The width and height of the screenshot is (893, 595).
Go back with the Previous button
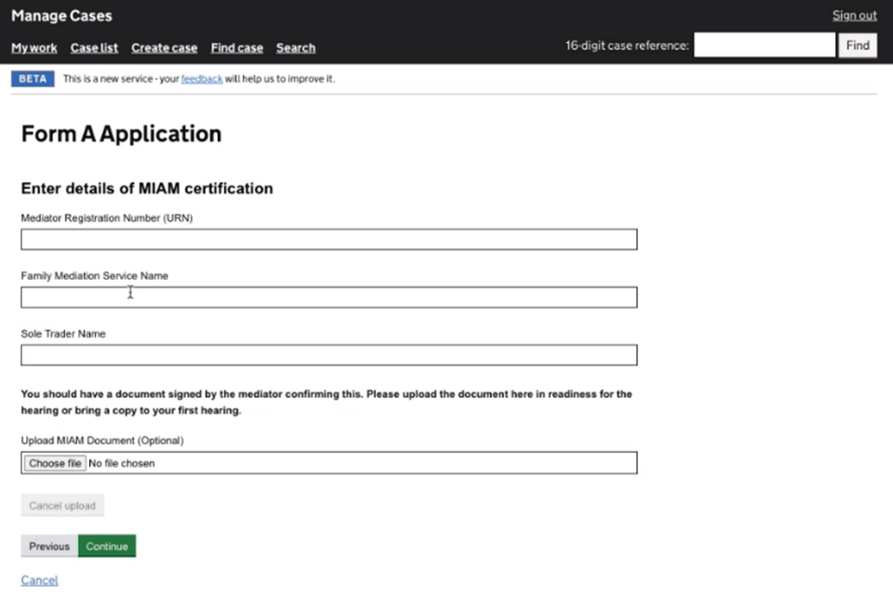coord(49,547)
